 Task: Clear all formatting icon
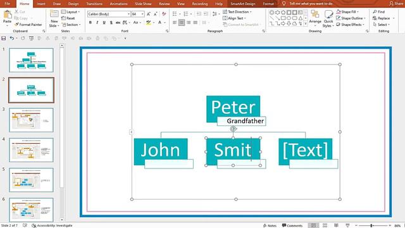[x=164, y=14]
